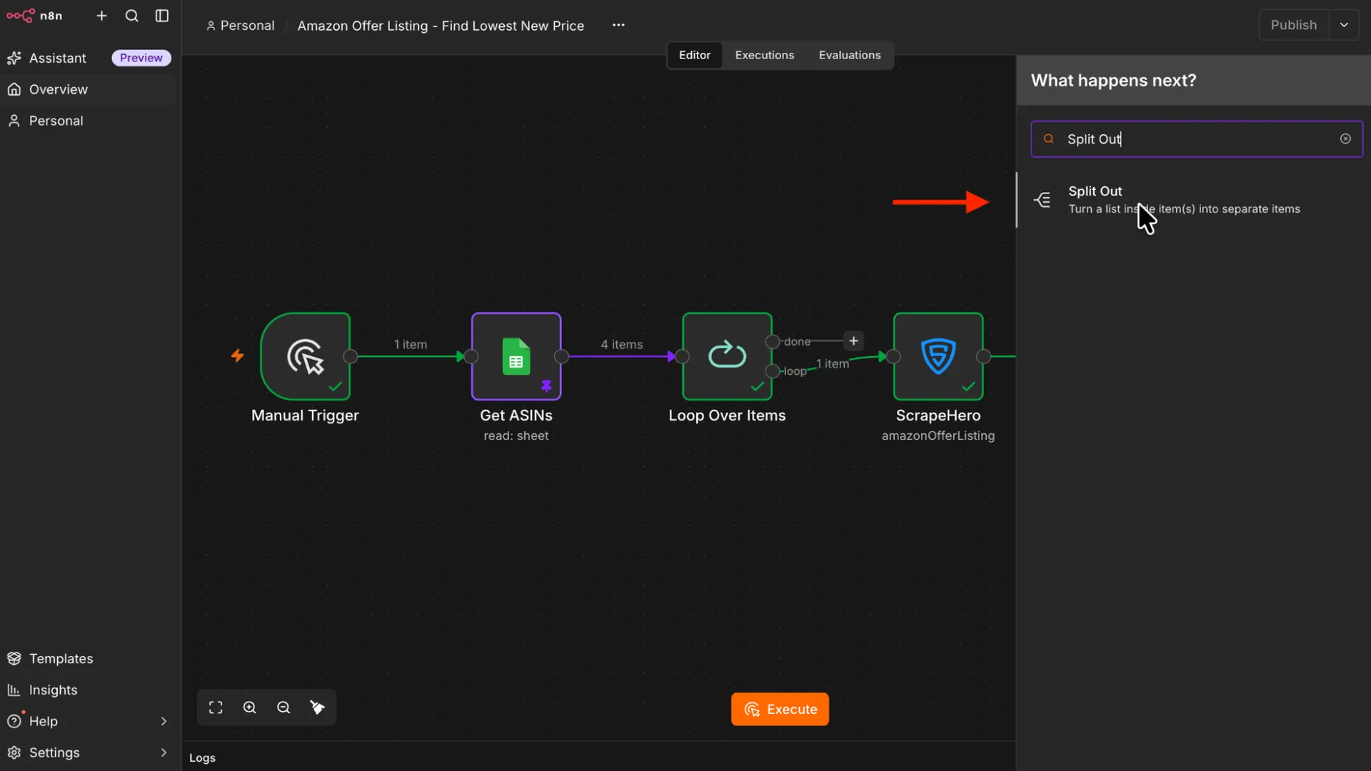Create new item with plus icon
Image resolution: width=1371 pixels, height=771 pixels.
click(101, 16)
